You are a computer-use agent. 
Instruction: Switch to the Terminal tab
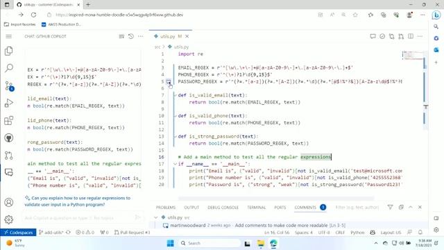pyautogui.click(x=256, y=208)
